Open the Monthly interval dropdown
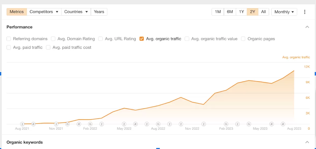This screenshot has height=149, width=316. pos(284,12)
